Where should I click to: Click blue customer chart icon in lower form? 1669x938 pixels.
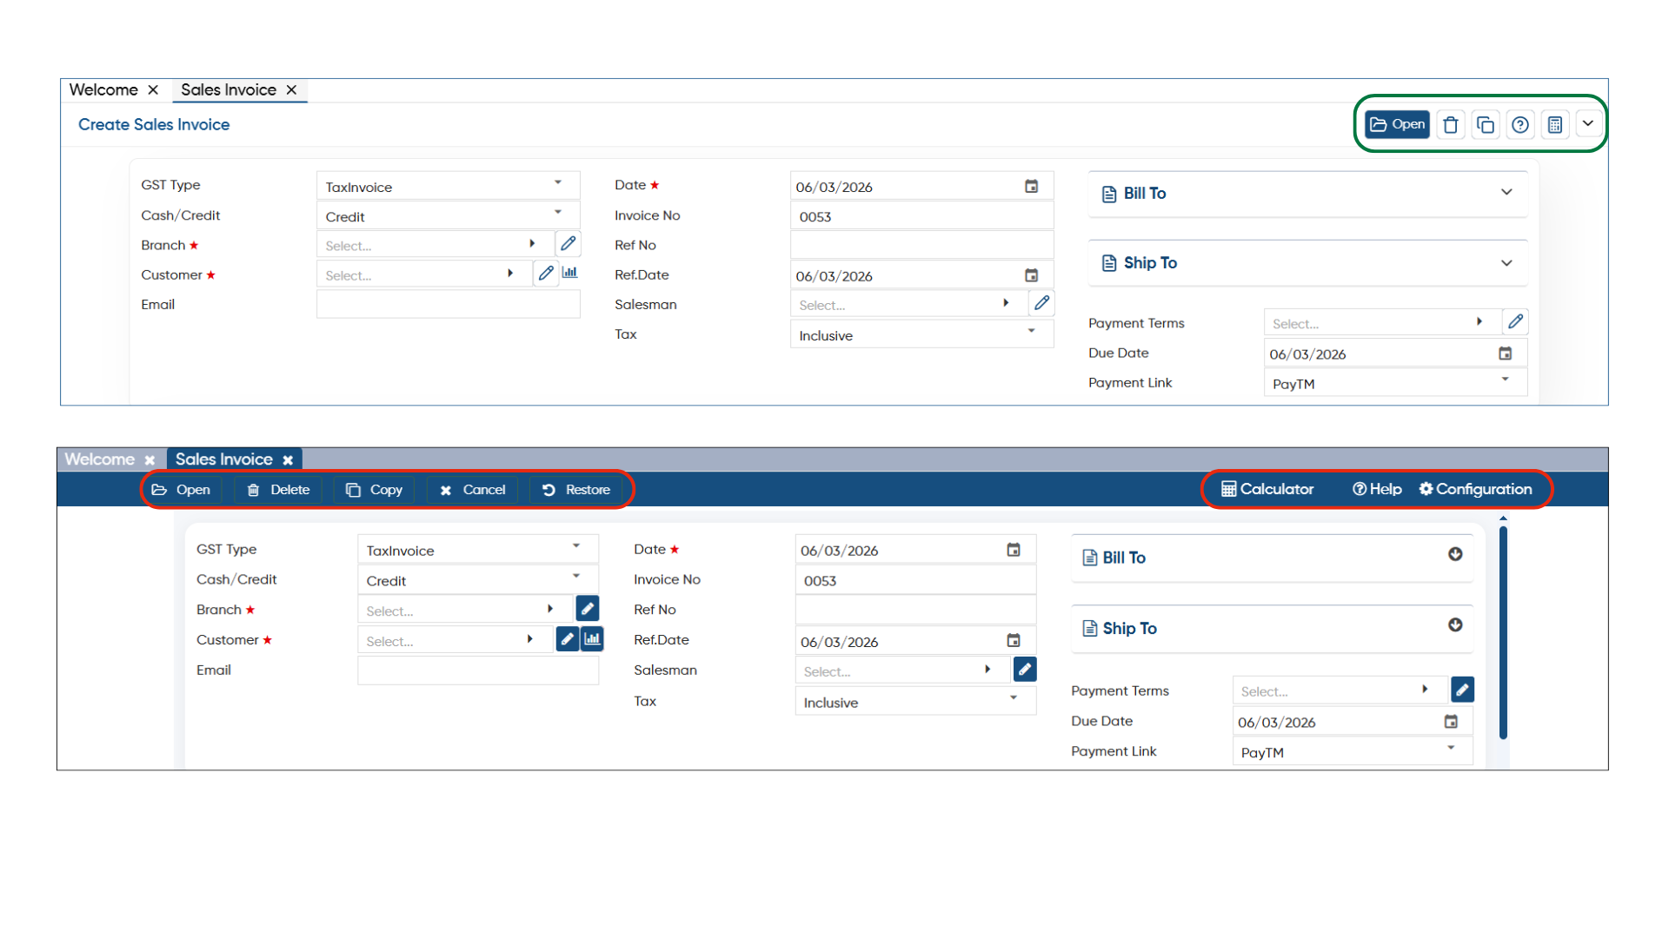tap(593, 638)
